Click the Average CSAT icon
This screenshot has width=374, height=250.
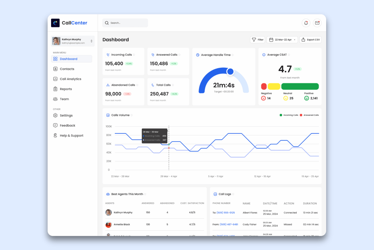[264, 55]
